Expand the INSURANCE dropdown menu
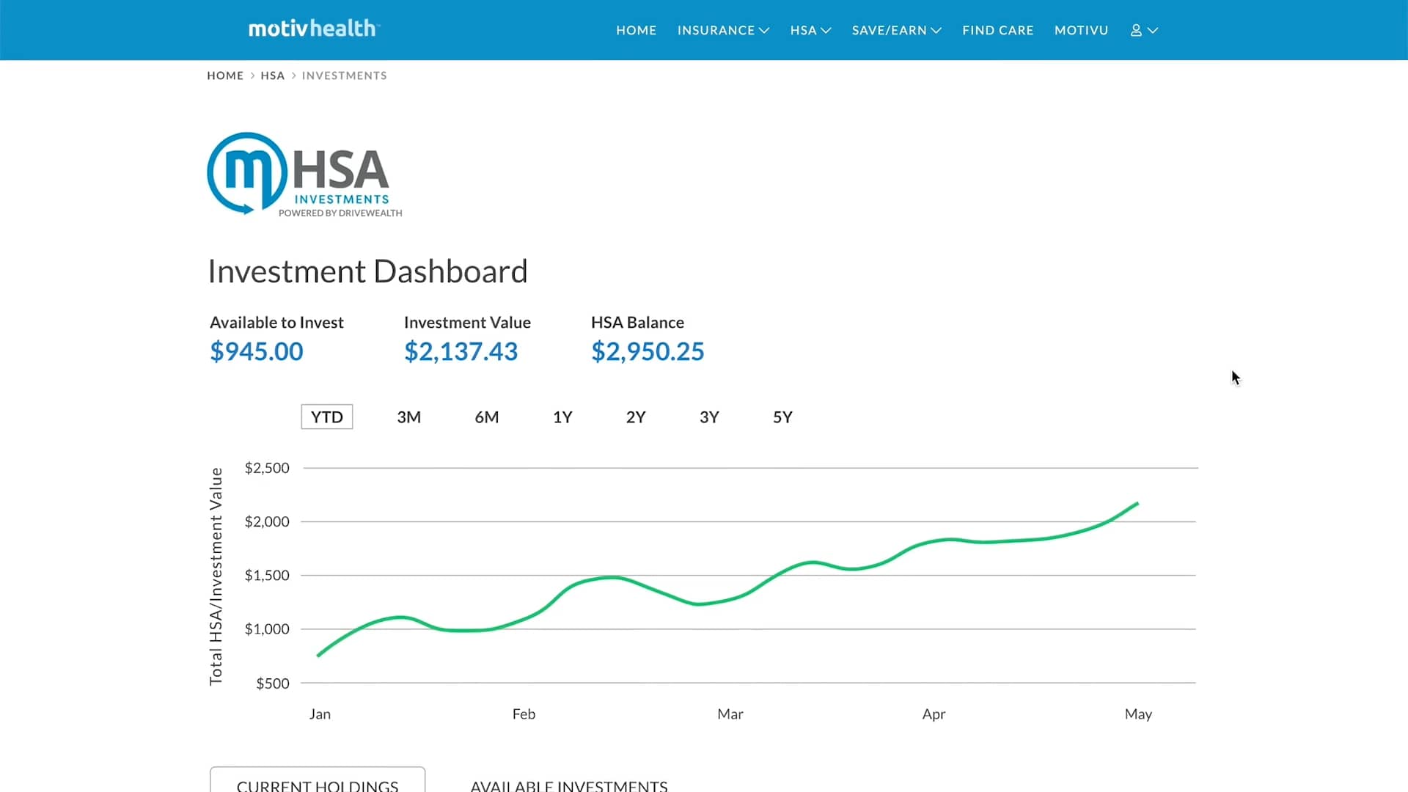The image size is (1408, 792). pyautogui.click(x=723, y=30)
